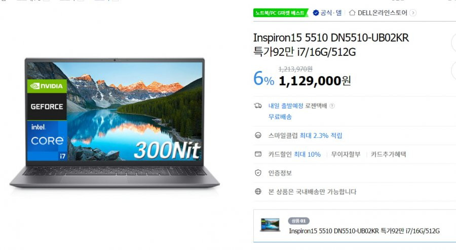Screen dimensions: 456x250
Task: Click the delivery truck icon
Action: point(258,105)
